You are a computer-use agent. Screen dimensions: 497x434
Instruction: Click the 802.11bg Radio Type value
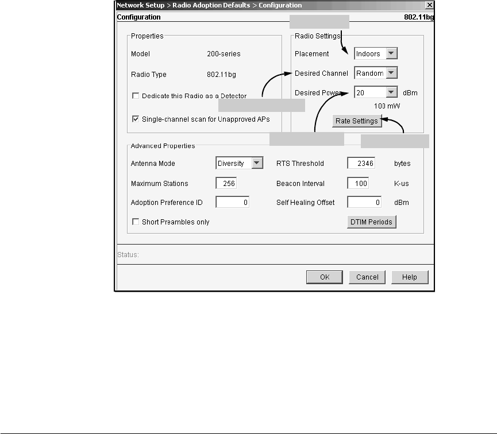[222, 75]
